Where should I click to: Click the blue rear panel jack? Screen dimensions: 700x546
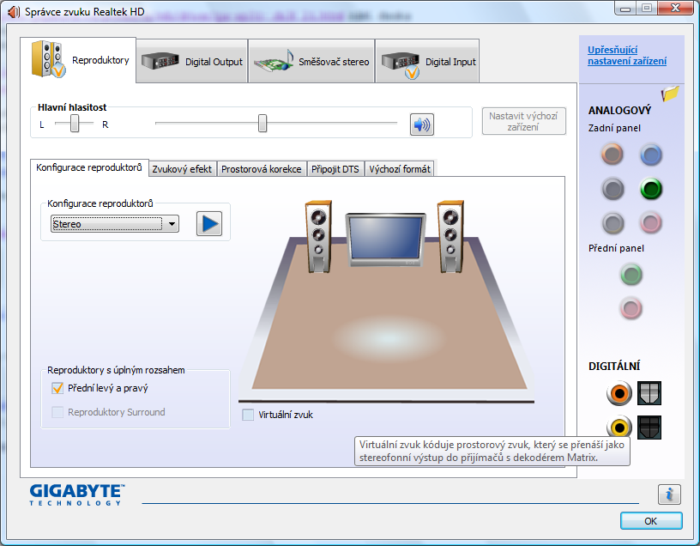coord(651,155)
